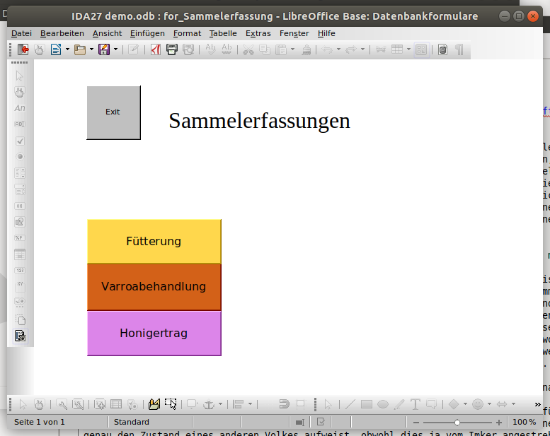The image size is (550, 436).
Task: Expand the Paste dropdown arrow
Action: [292, 49]
